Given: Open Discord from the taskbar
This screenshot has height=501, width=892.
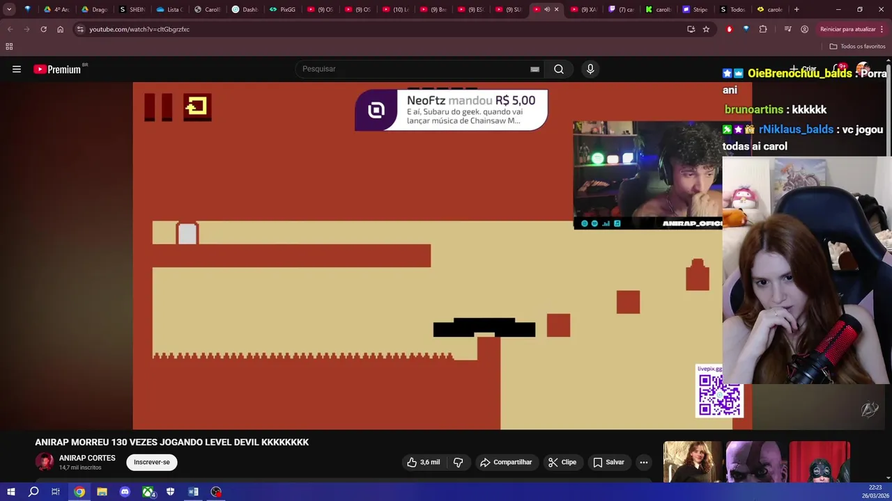Looking at the screenshot, I should (x=125, y=492).
